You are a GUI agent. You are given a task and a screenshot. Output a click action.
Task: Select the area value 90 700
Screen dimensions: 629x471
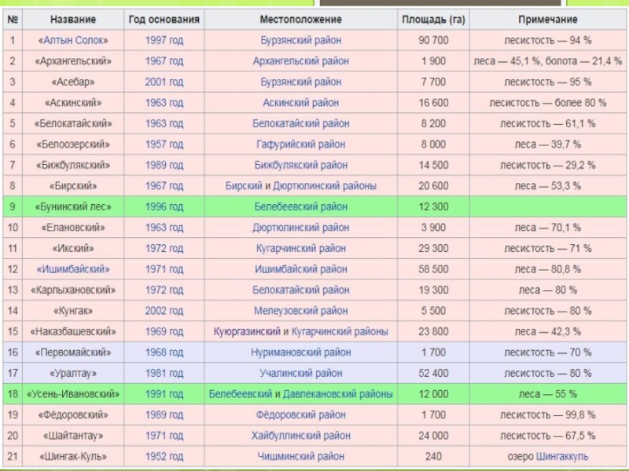point(433,41)
